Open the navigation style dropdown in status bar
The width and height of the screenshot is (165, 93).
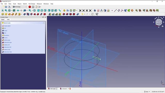coord(147,92)
